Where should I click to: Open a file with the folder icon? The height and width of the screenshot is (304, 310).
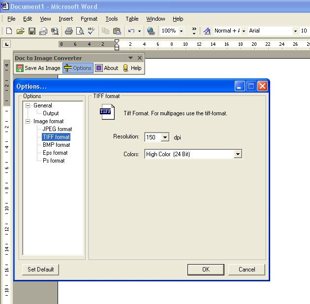(x=20, y=31)
